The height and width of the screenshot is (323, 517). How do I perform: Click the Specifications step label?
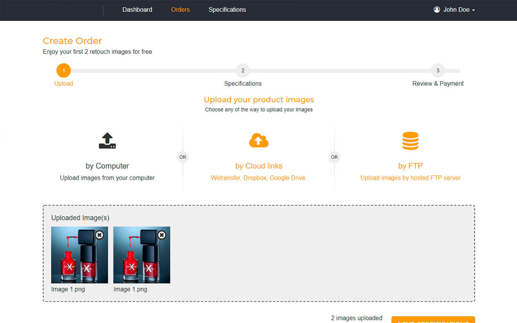click(x=243, y=83)
